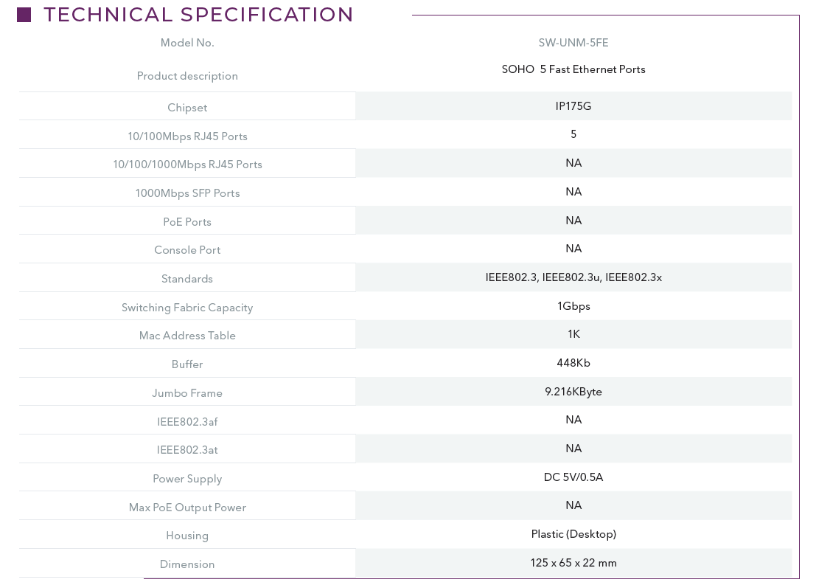Select the IEEE802.3, IEEE802.3u, IEEE802.3x standards value
This screenshot has width=816, height=585.
(x=573, y=277)
